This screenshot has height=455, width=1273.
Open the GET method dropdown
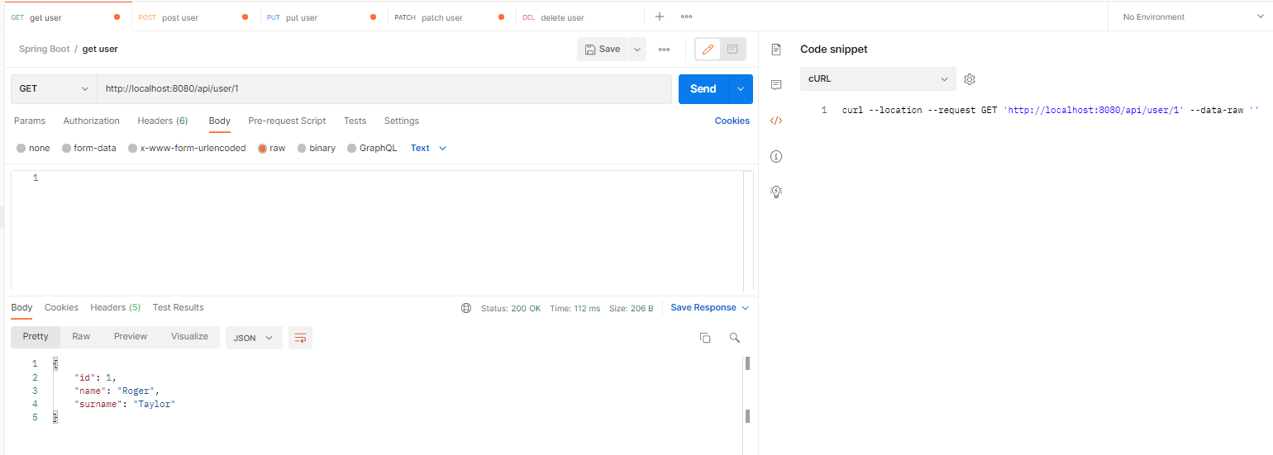(x=54, y=89)
